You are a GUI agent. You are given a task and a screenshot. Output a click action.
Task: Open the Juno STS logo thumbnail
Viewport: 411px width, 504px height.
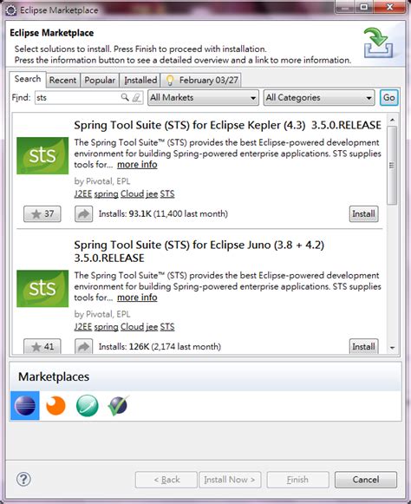[42, 288]
